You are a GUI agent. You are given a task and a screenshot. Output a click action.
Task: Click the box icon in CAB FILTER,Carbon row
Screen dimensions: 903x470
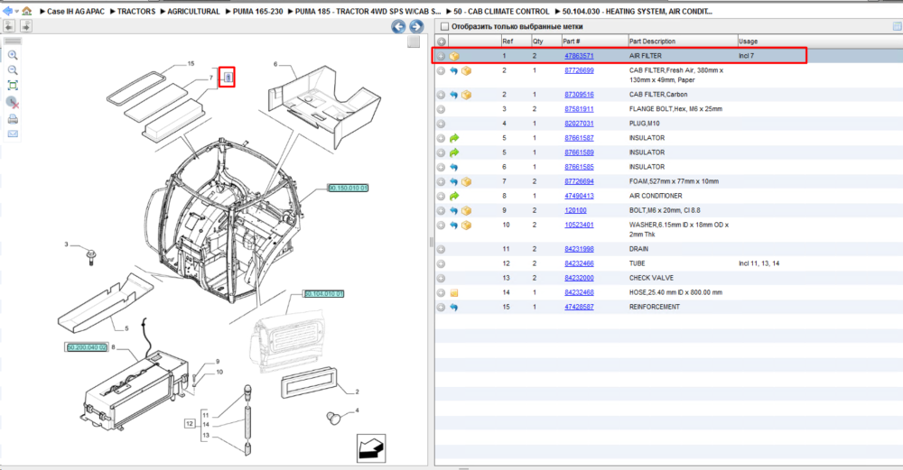[x=467, y=95]
